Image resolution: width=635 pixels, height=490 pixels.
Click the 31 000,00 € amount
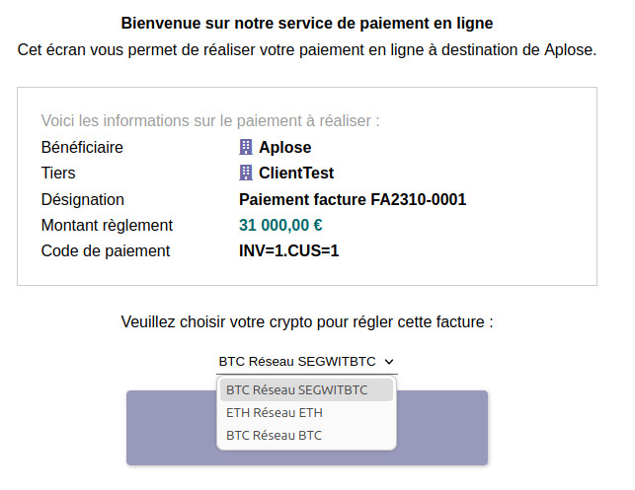coord(280,225)
